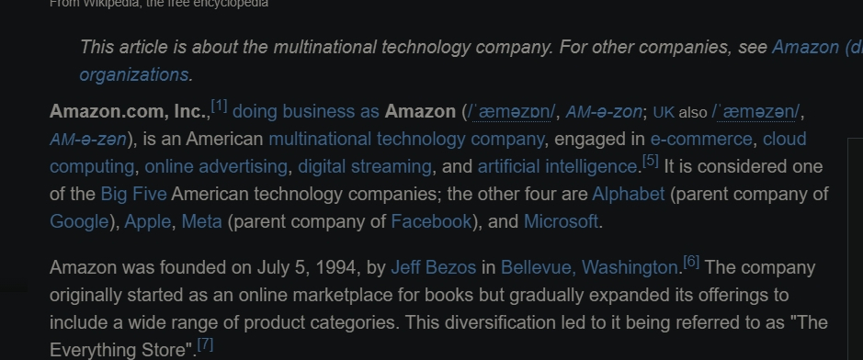Open the 'cloud computing' article link
Screen dimensions: 863x360
pos(784,140)
